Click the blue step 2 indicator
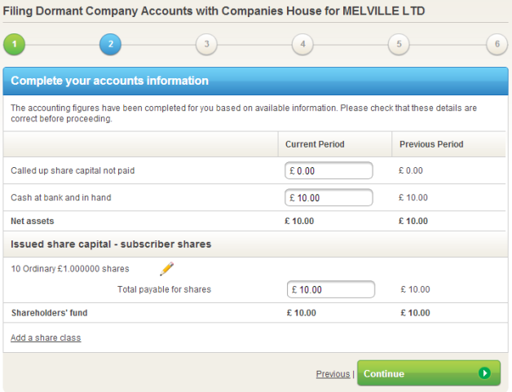The height and width of the screenshot is (392, 512). coord(110,44)
